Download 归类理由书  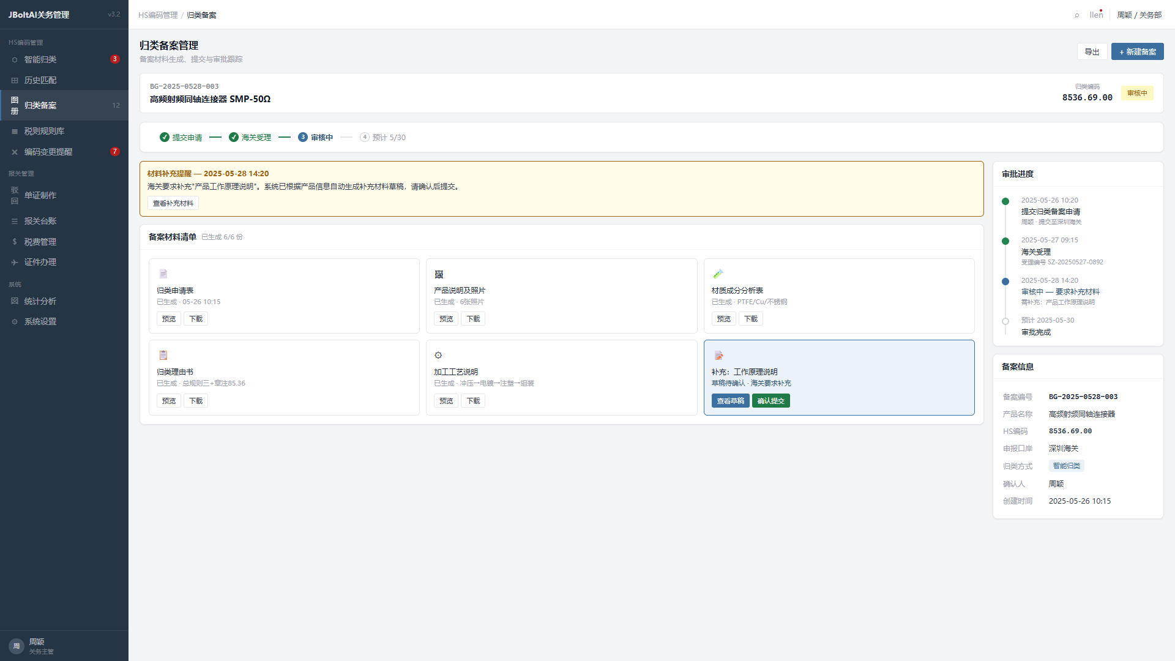pos(196,401)
